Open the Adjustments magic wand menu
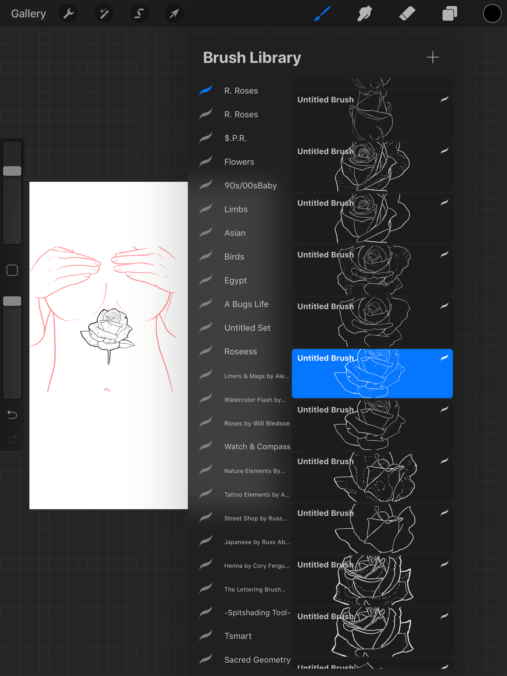This screenshot has width=507, height=676. click(104, 14)
